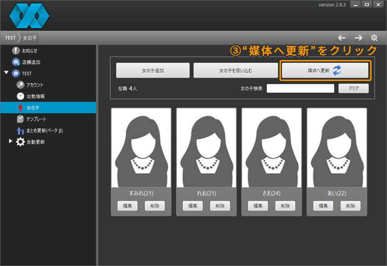This screenshot has height=266, width=387.
Task: Click the TEST breadcrumb
Action: point(10,38)
